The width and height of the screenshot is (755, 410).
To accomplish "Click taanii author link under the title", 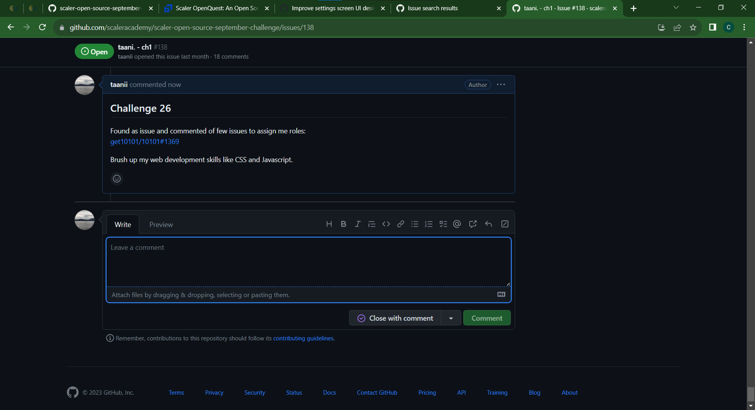I will [126, 57].
